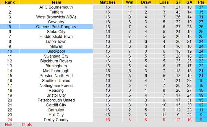Click the Coventry team name

point(56,22)
